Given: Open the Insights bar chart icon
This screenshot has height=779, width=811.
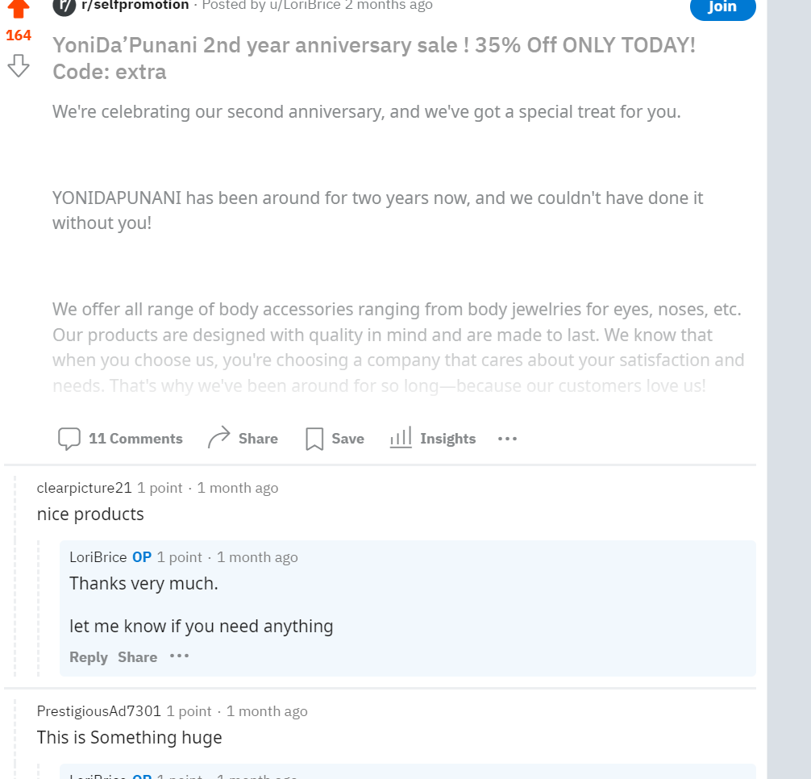Looking at the screenshot, I should (x=401, y=438).
